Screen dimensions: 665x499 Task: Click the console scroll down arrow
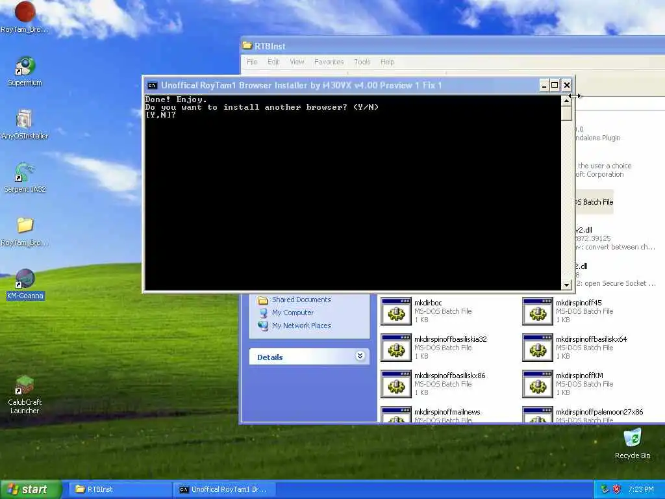(x=566, y=285)
